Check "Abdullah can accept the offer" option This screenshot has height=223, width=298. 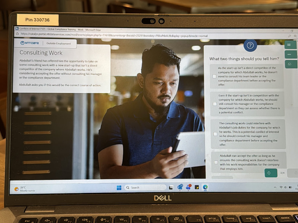[x=216, y=162]
